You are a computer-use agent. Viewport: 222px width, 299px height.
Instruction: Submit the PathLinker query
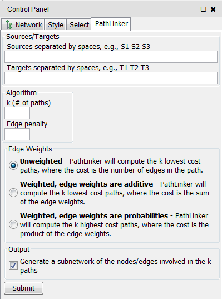click(x=23, y=288)
